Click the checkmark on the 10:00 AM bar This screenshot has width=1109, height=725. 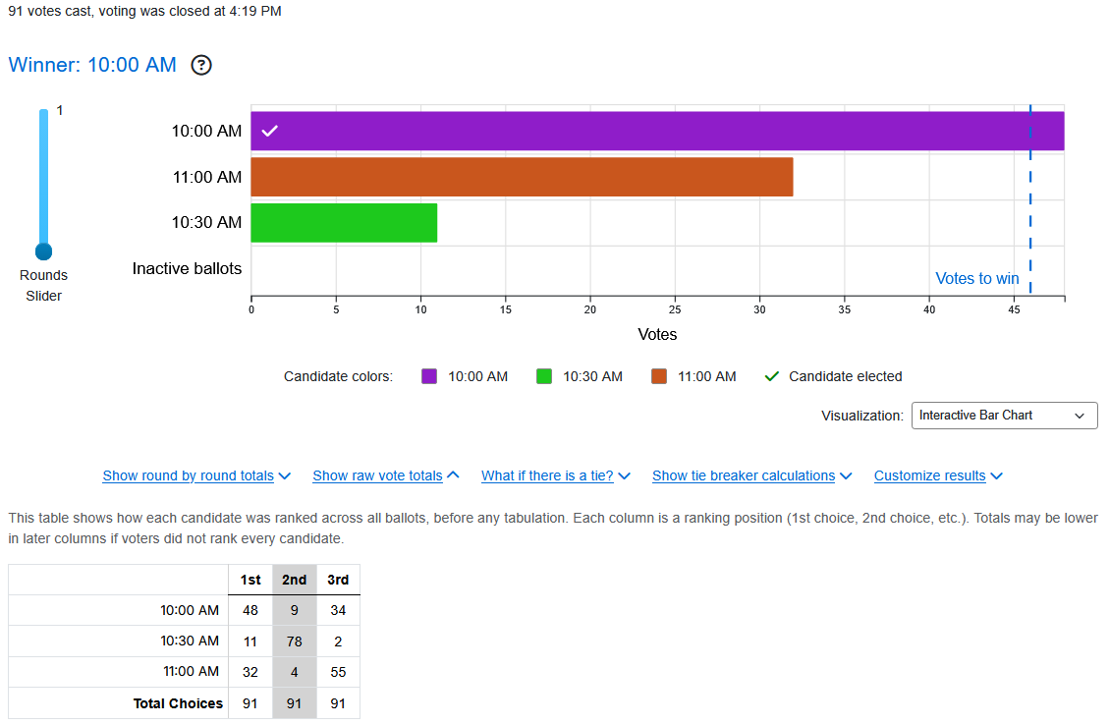[x=269, y=131]
